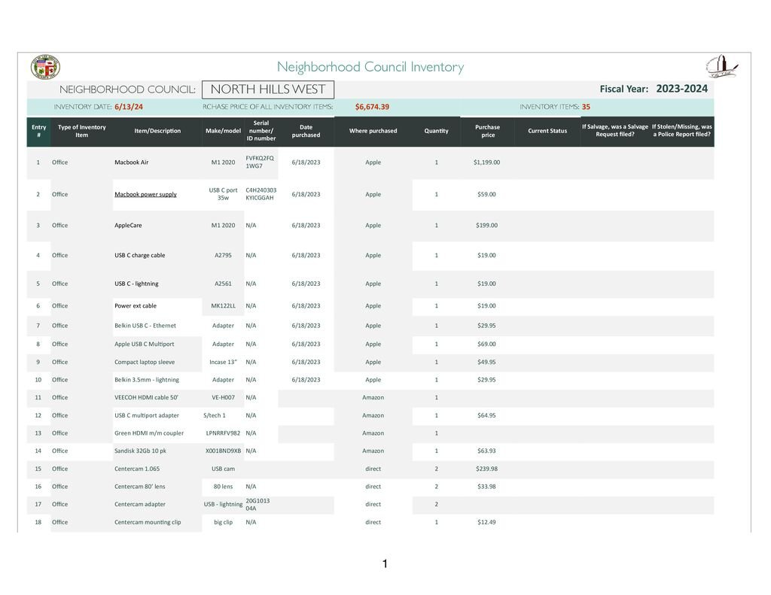771x595 pixels.
Task: Select the Current Status column header
Action: [x=547, y=131]
